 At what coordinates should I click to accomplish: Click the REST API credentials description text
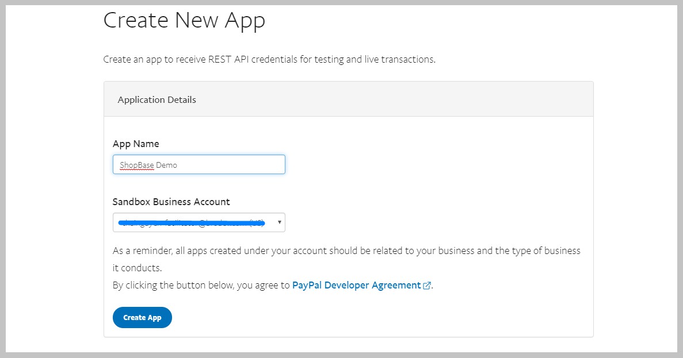point(269,59)
